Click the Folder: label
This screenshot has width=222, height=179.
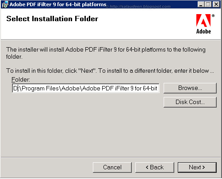21,79
